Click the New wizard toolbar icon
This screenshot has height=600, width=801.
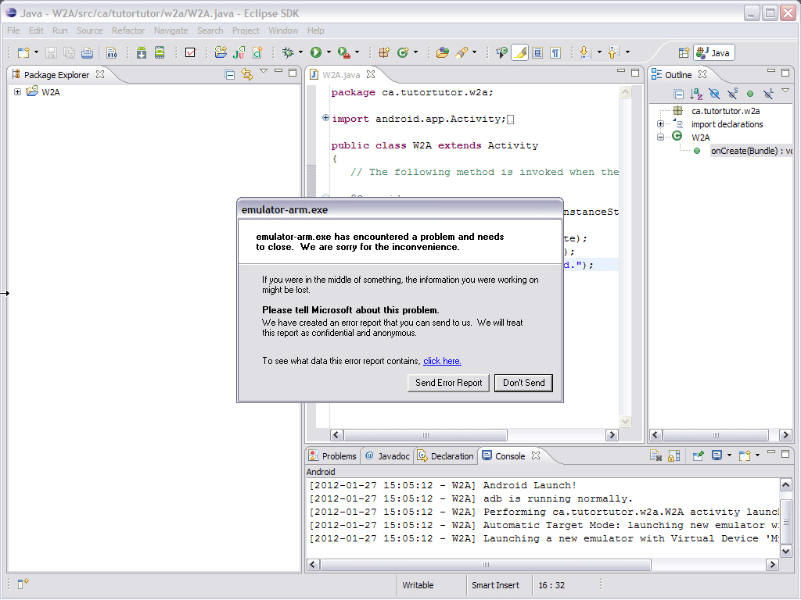pos(23,52)
